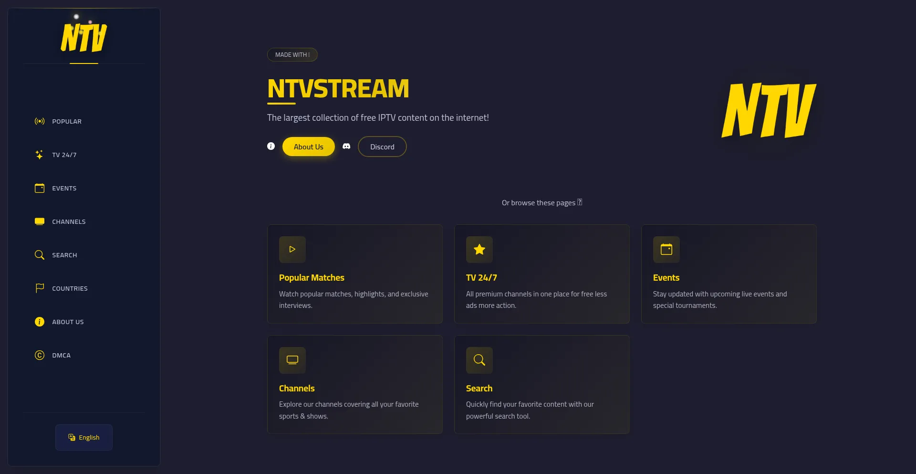Click the monitor icon on Channels card
This screenshot has height=474, width=916.
[292, 360]
